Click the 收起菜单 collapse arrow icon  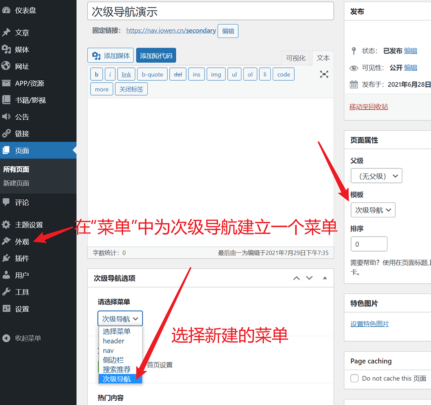(x=6, y=338)
